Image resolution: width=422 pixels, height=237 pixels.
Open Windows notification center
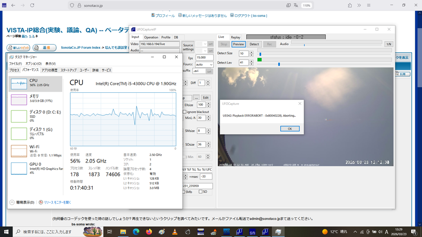point(414,232)
